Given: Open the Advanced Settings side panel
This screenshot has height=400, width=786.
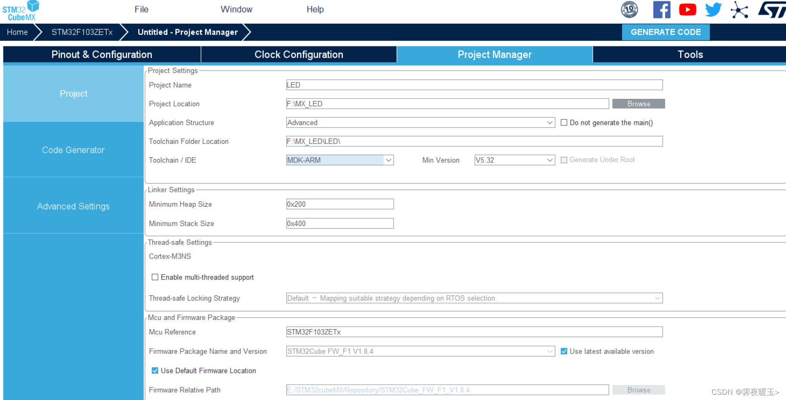Looking at the screenshot, I should (x=73, y=206).
